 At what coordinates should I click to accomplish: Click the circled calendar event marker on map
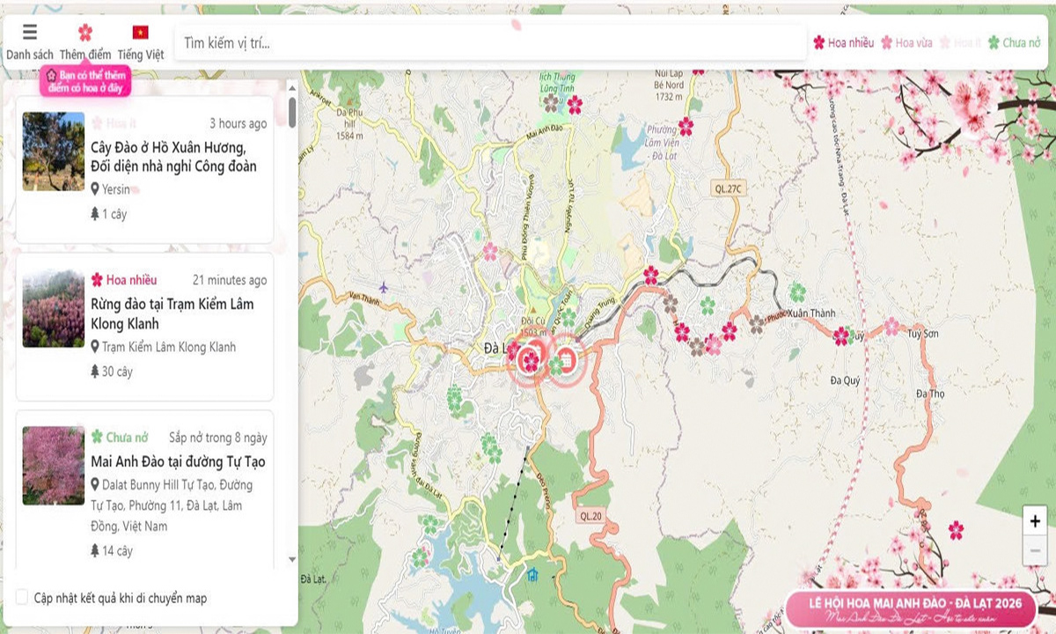click(x=568, y=359)
